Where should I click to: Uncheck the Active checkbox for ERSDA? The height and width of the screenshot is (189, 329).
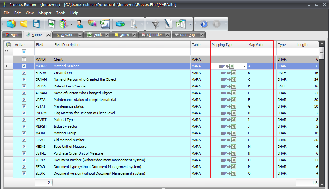(24, 73)
